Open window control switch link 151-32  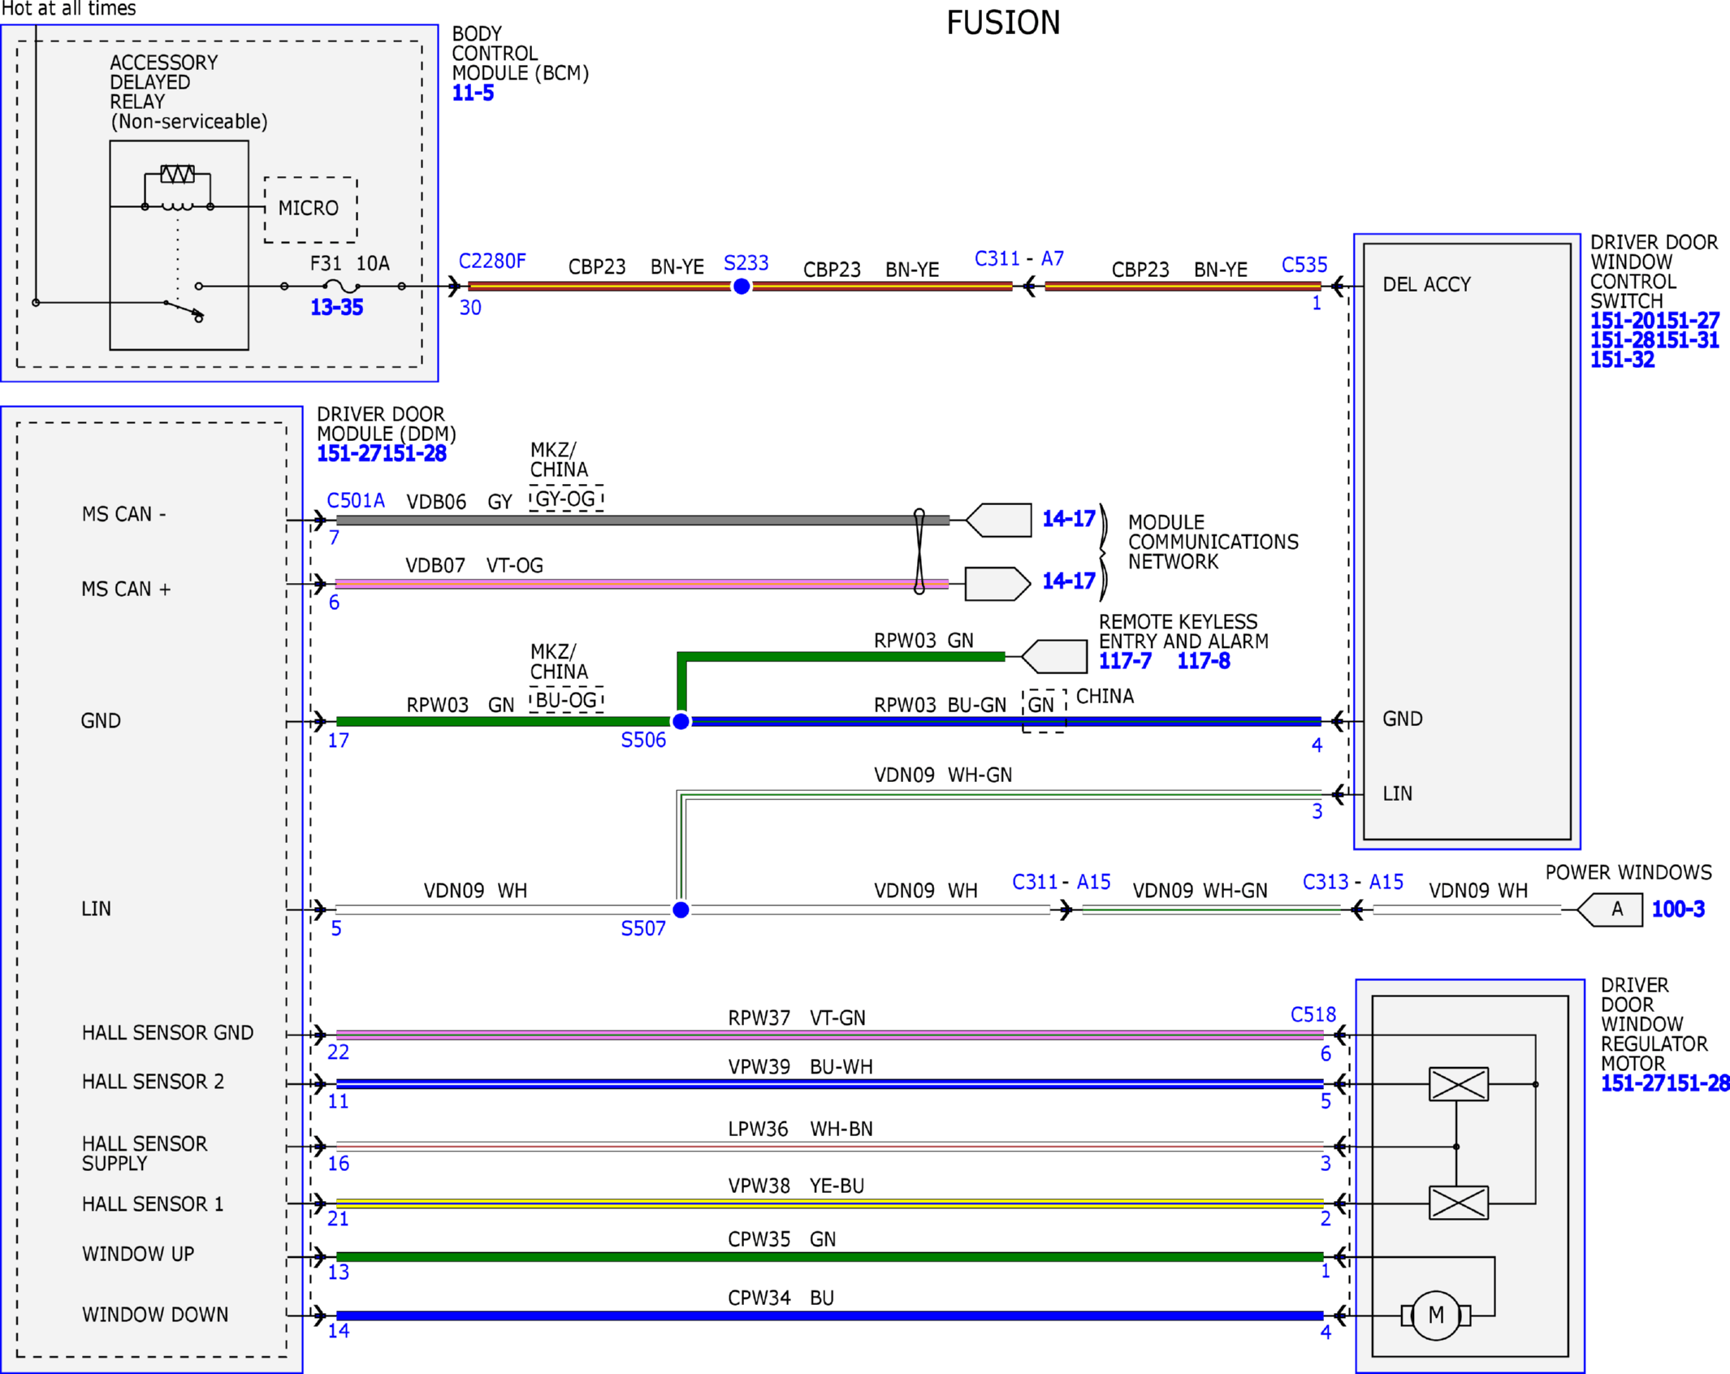pos(1622,361)
